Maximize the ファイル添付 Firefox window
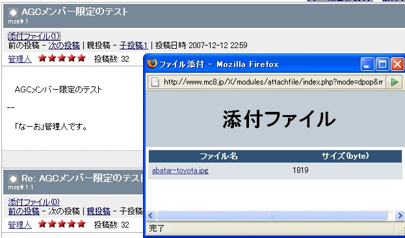 [382, 64]
